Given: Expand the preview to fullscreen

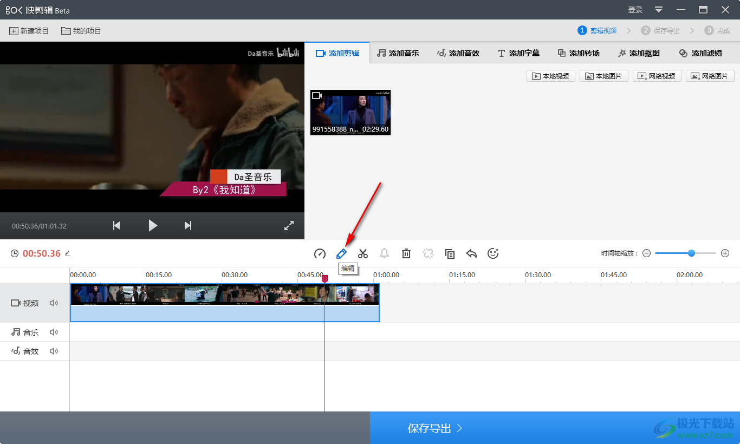Looking at the screenshot, I should [289, 226].
